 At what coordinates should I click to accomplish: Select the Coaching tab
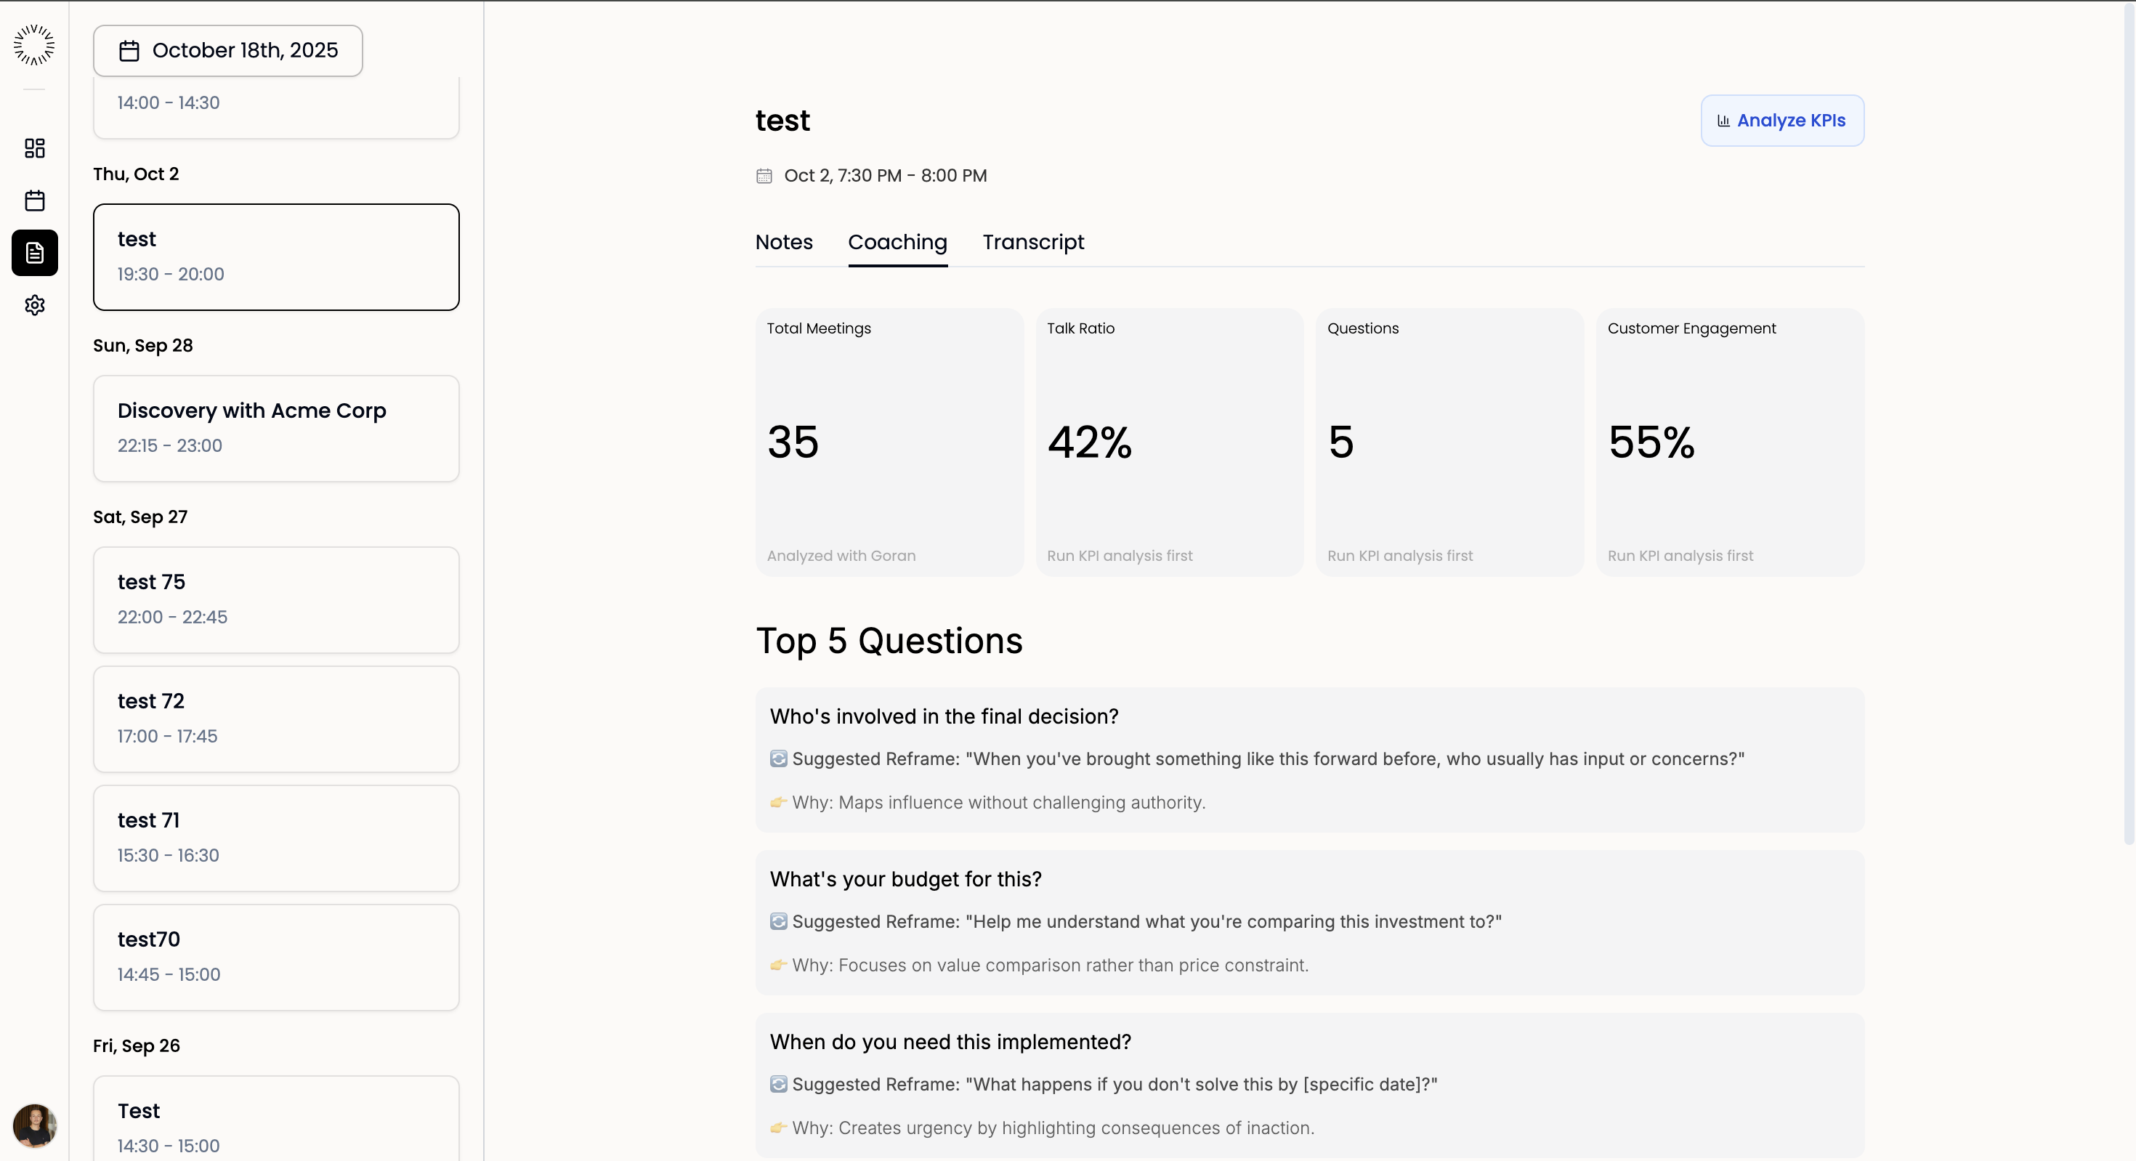point(897,242)
